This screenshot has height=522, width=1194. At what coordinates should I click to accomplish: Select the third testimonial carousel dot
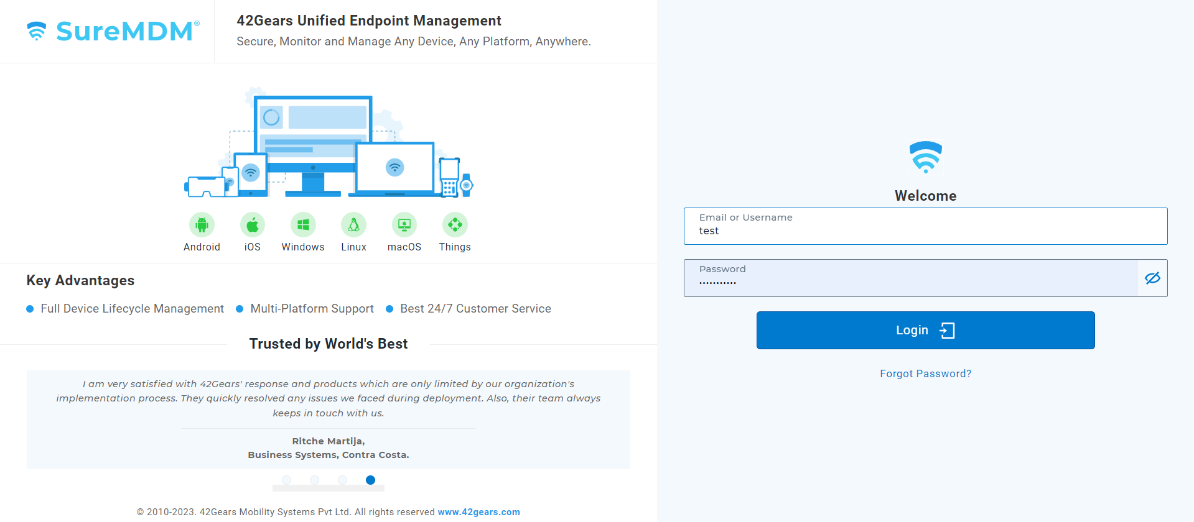pyautogui.click(x=342, y=480)
